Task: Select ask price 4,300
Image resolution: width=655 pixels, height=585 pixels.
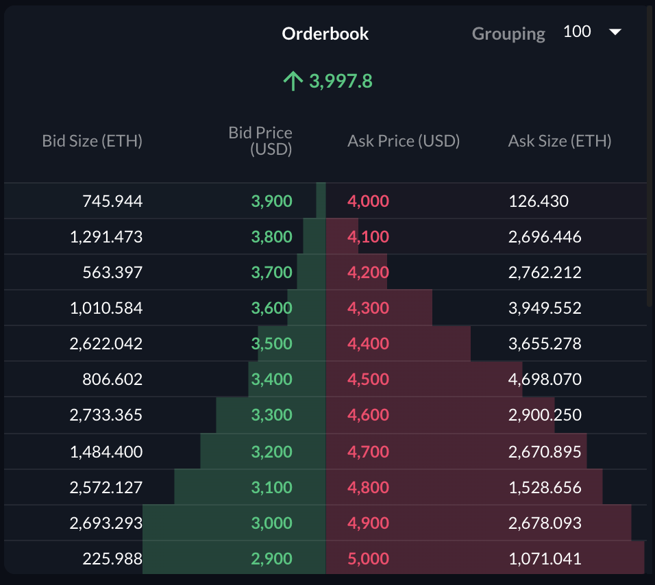Action: [x=368, y=308]
